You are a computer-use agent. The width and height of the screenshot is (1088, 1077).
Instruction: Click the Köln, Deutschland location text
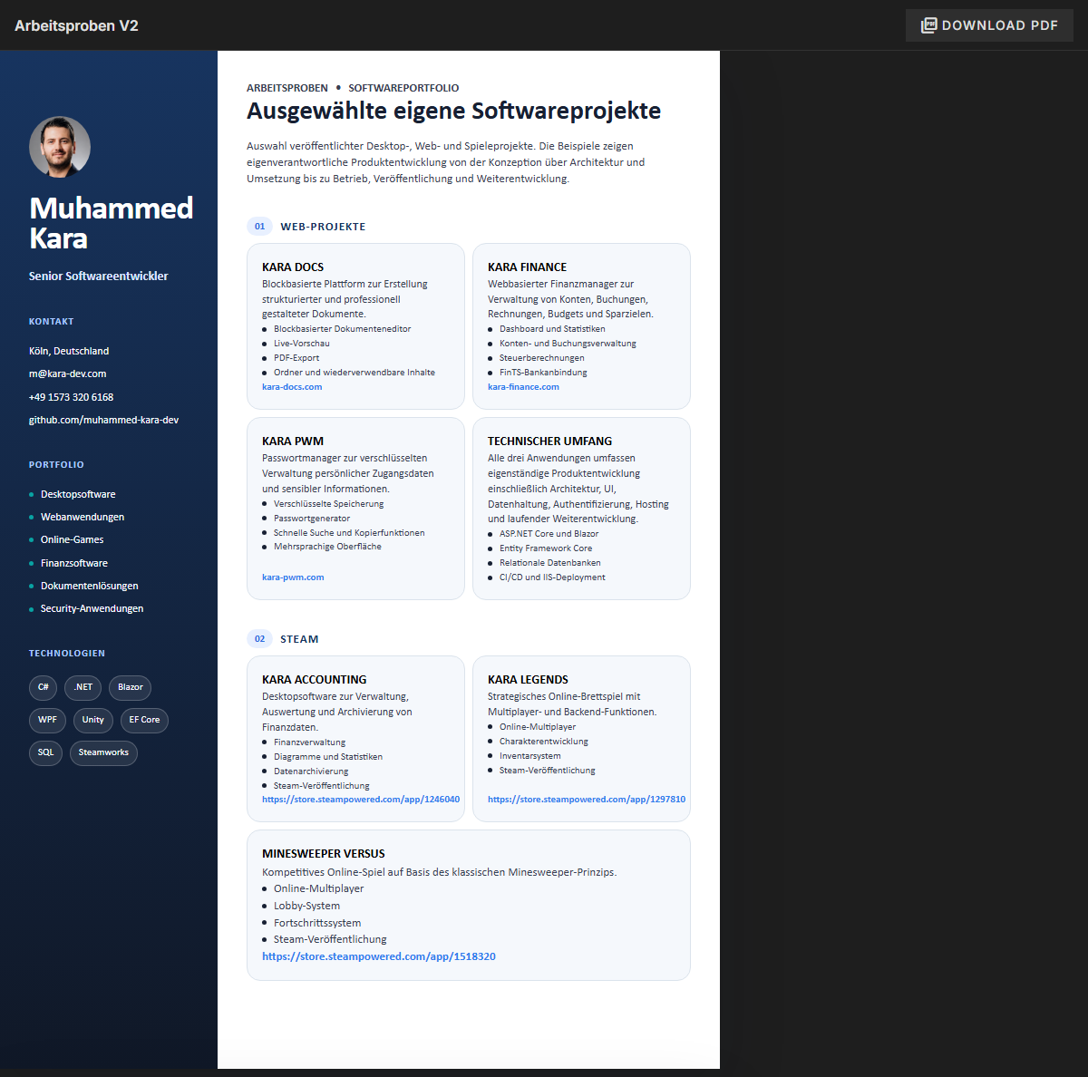(69, 351)
